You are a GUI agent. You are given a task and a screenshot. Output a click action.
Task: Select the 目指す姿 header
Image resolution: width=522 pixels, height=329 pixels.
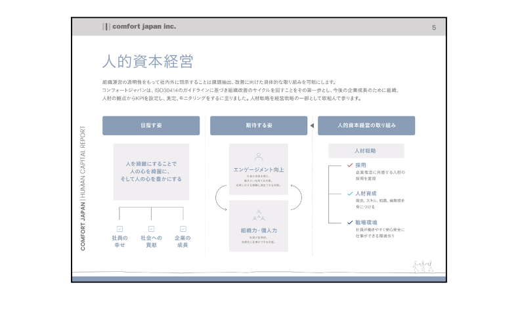(x=151, y=125)
